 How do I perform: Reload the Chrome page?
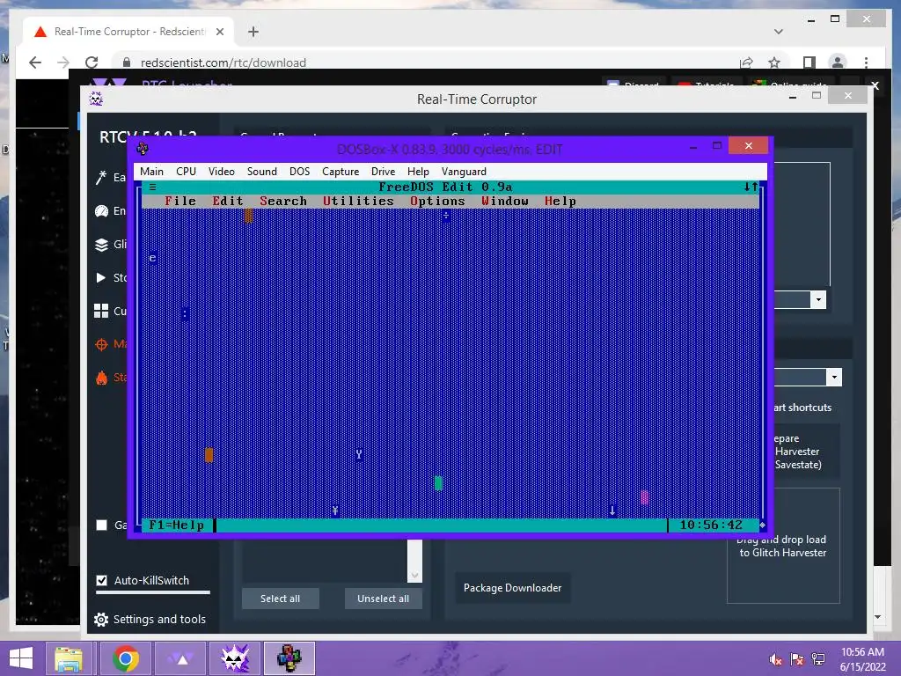[x=92, y=62]
